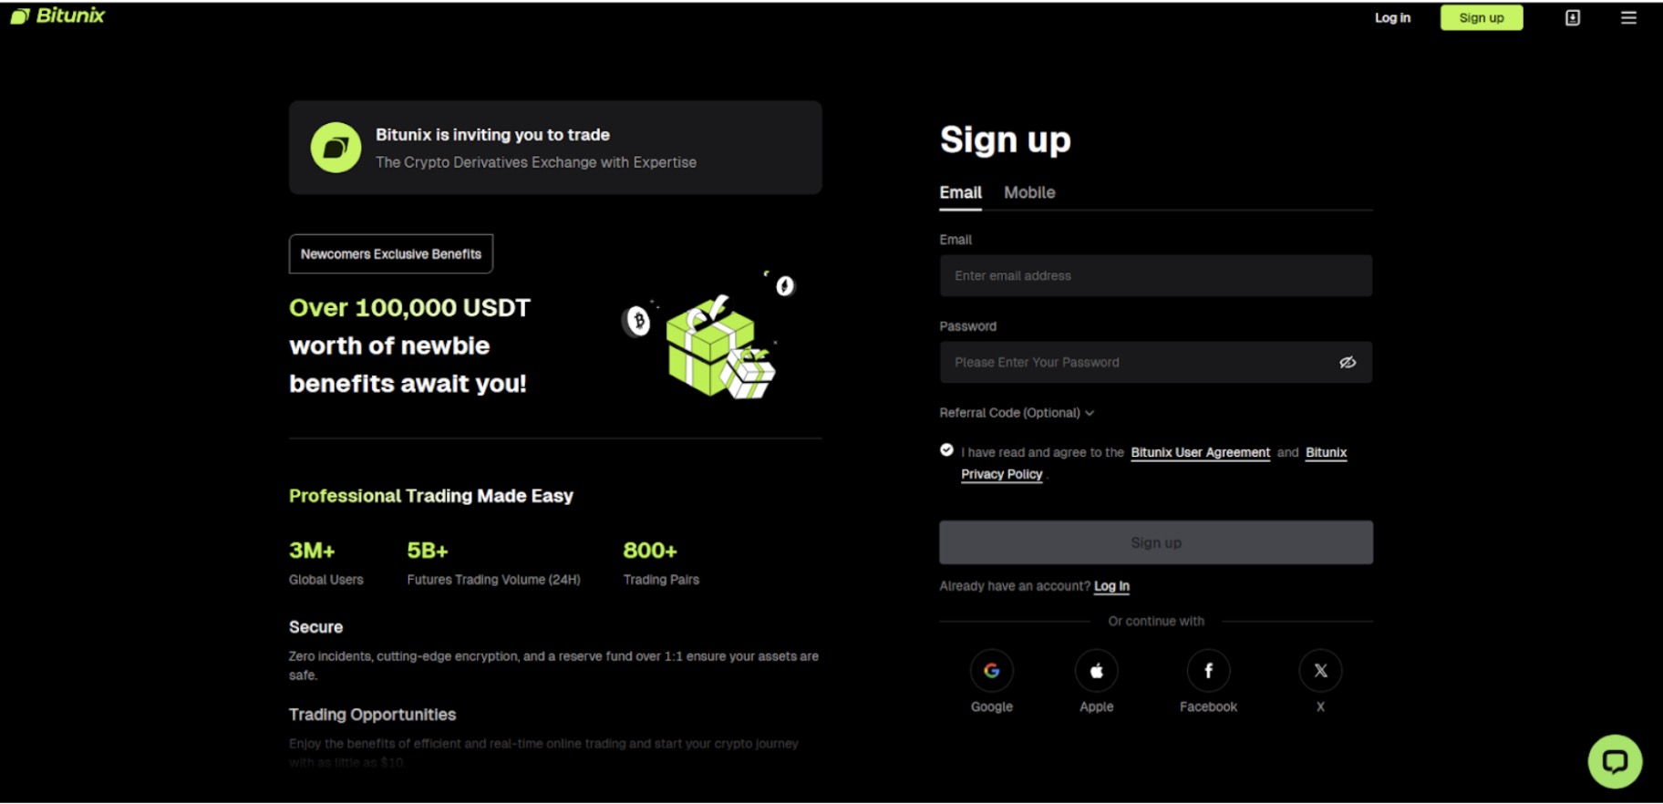The image size is (1663, 804).
Task: Open the hamburger menu
Action: 1628,17
